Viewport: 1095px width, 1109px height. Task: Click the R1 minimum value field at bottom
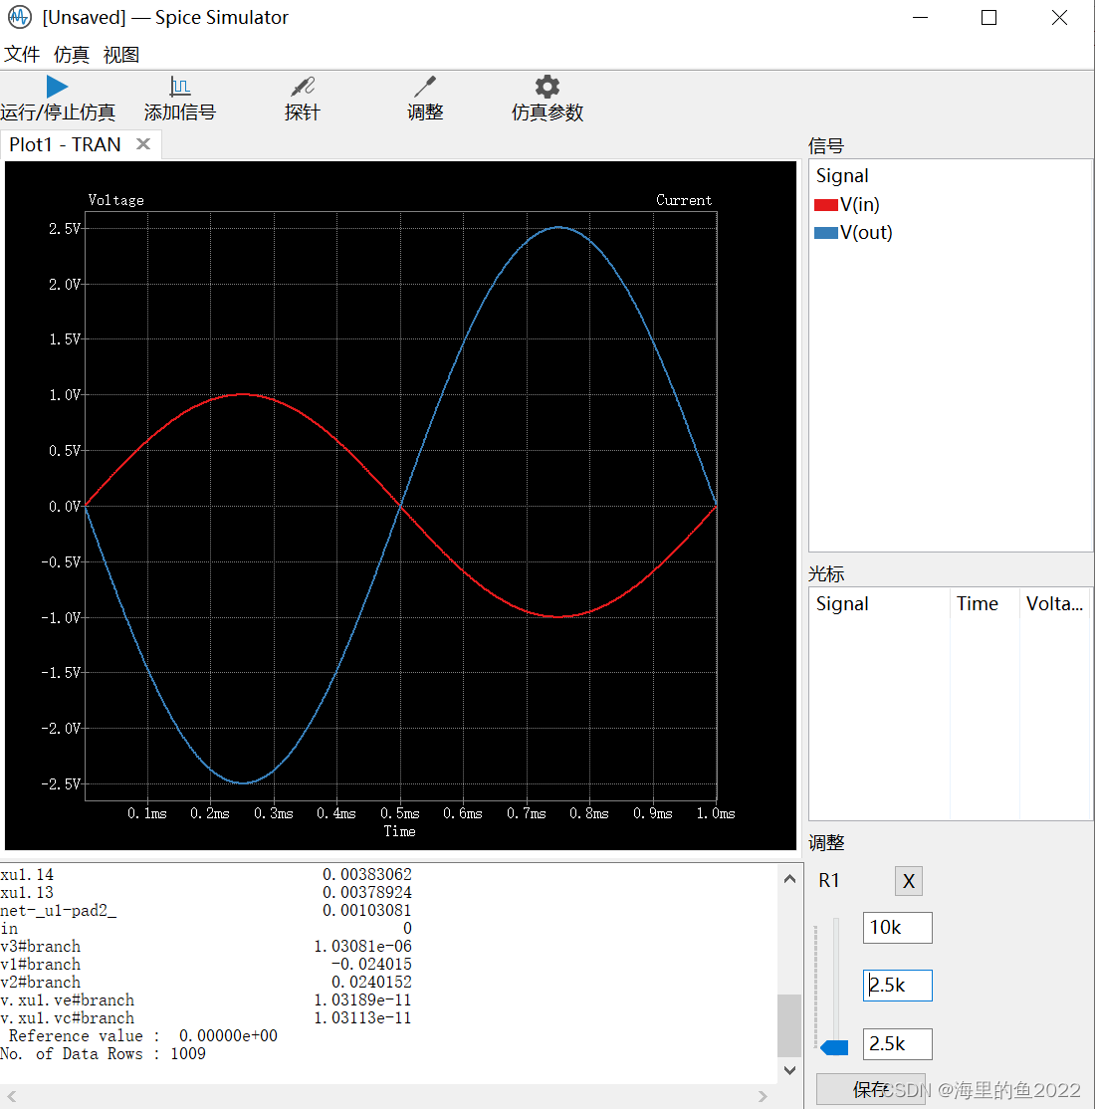(897, 1044)
